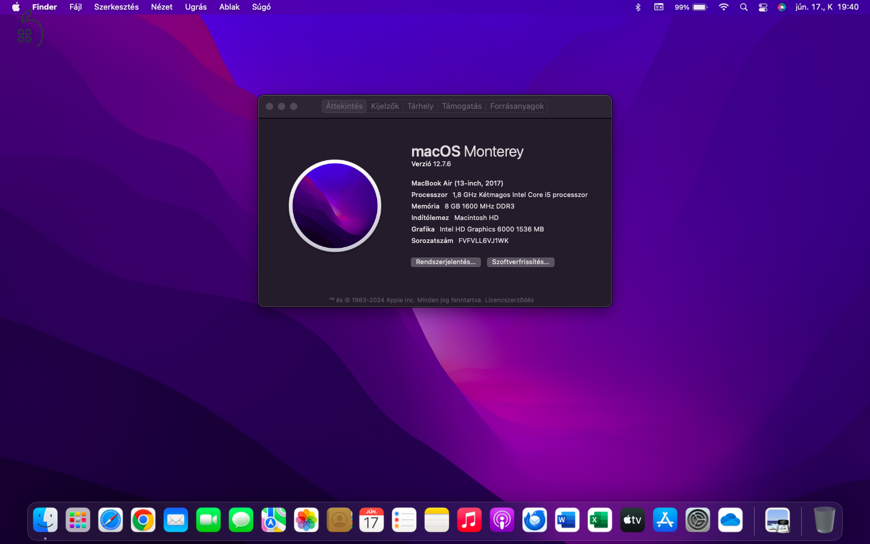Open System Preferences from the Dock
Viewport: 870px width, 544px height.
(698, 520)
